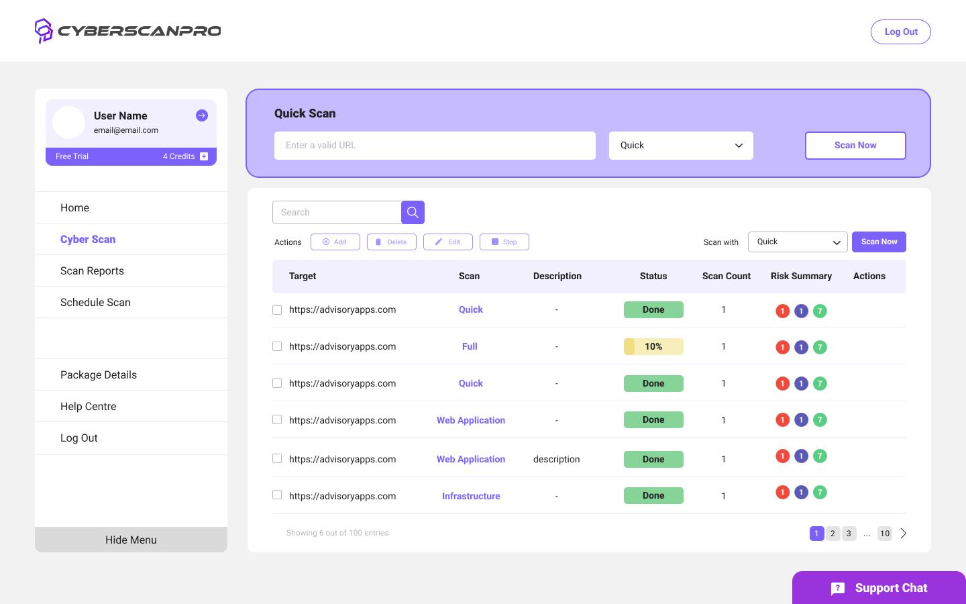This screenshot has height=604, width=966.
Task: Go to page 2
Action: [833, 534]
